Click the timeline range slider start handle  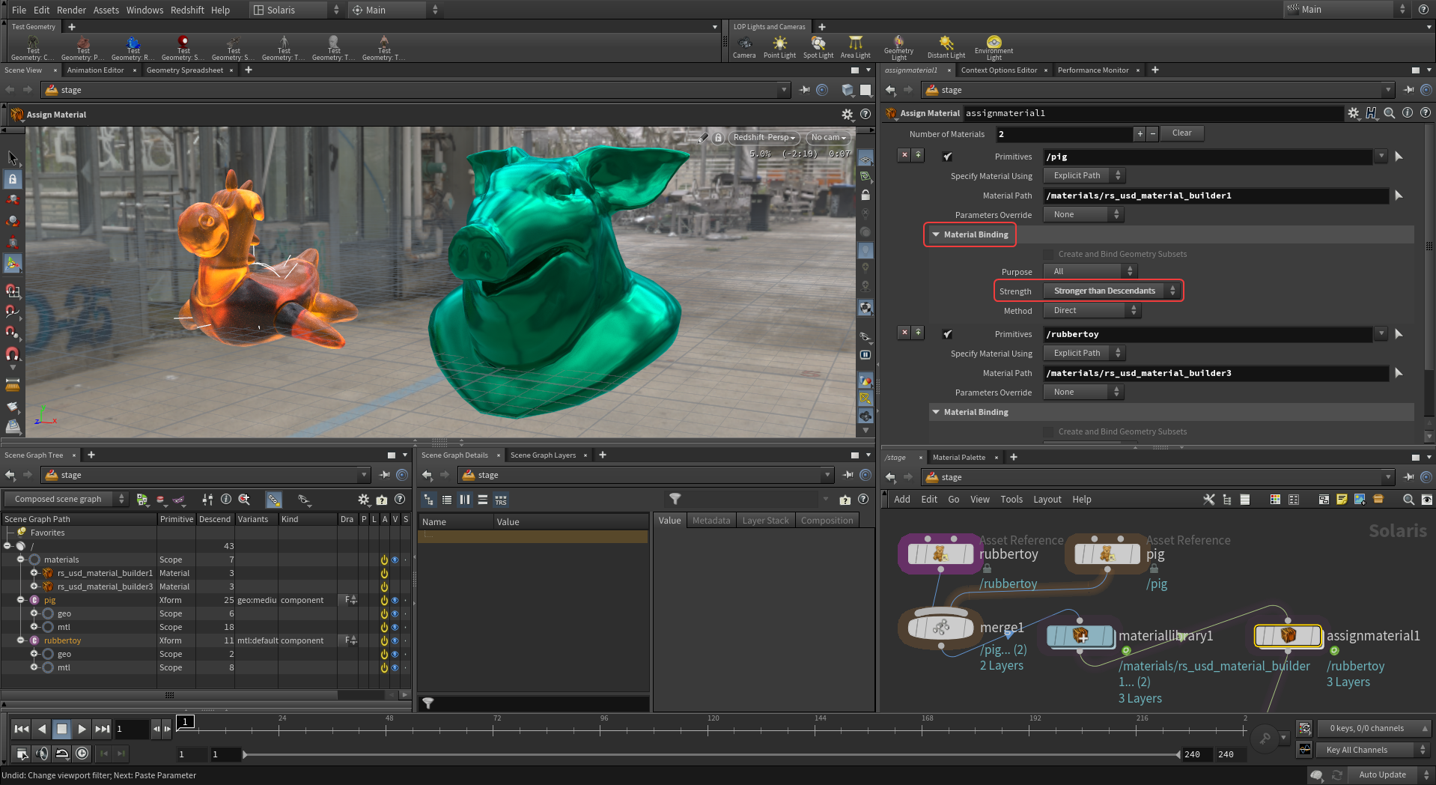coord(245,754)
